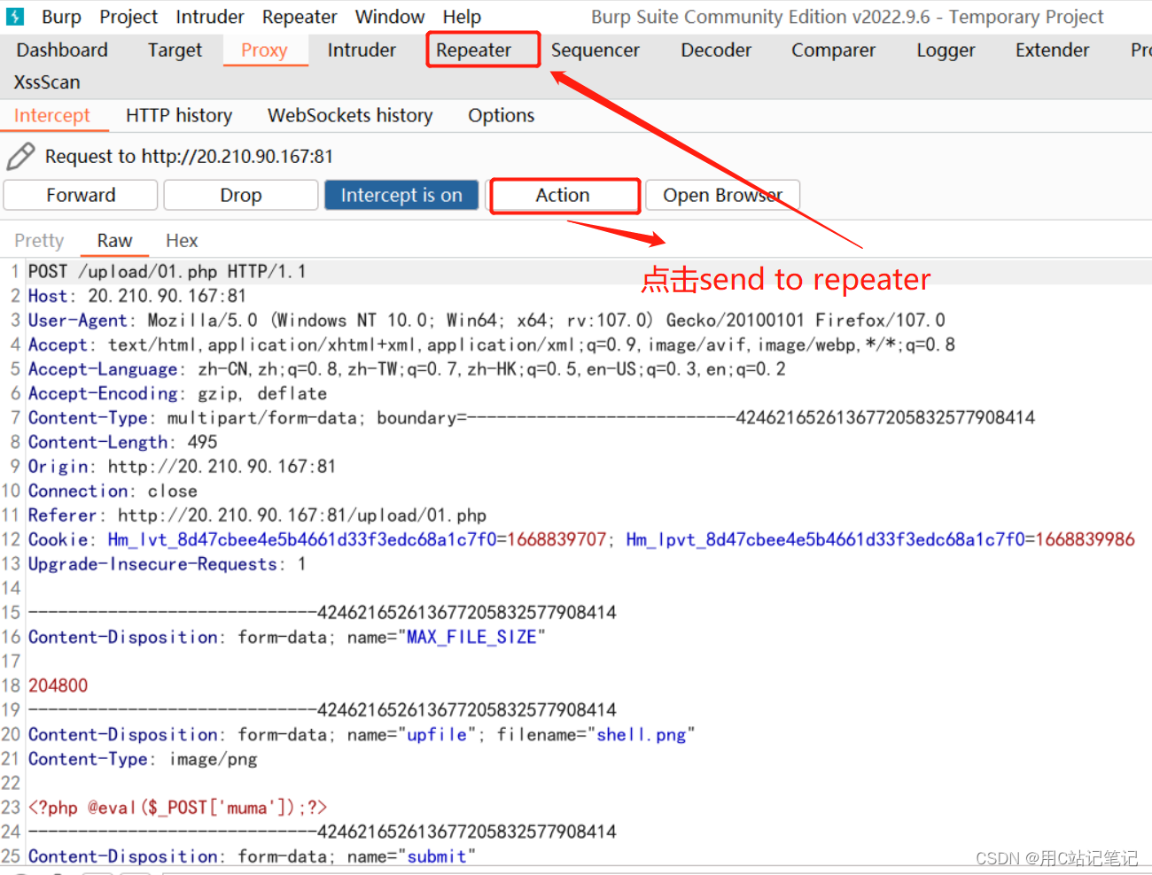Open the WebSockets history sub-tab
The width and height of the screenshot is (1152, 875).
click(350, 116)
